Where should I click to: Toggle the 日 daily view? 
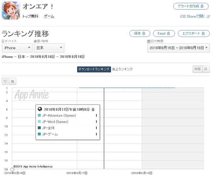[206, 69]
